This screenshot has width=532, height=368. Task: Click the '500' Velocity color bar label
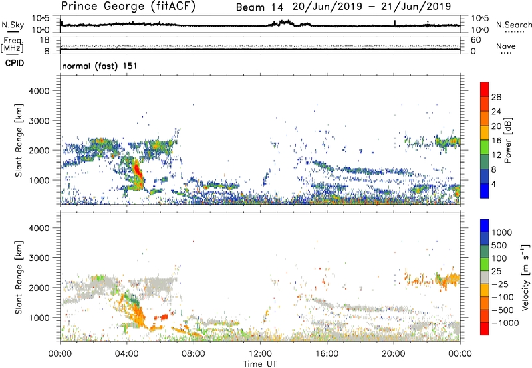(x=499, y=245)
